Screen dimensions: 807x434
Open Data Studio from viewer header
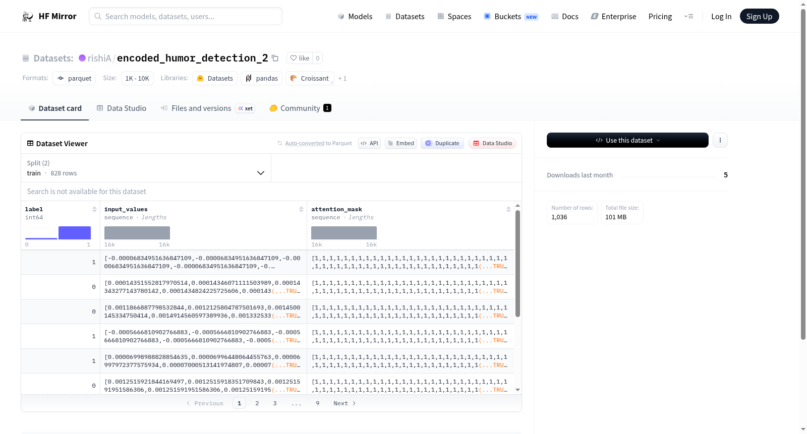(x=492, y=143)
